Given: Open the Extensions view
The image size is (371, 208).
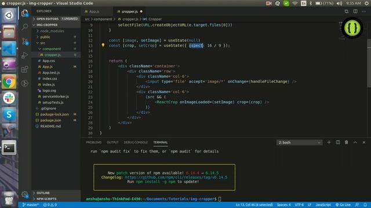Looking at the screenshot, I should (24, 69).
